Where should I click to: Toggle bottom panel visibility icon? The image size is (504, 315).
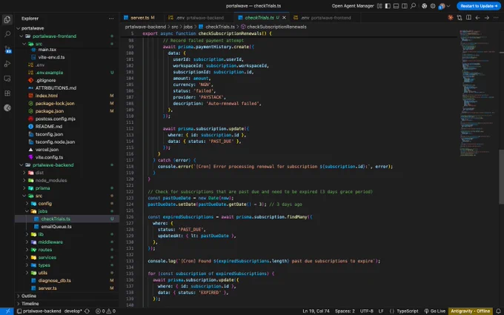coord(397,6)
